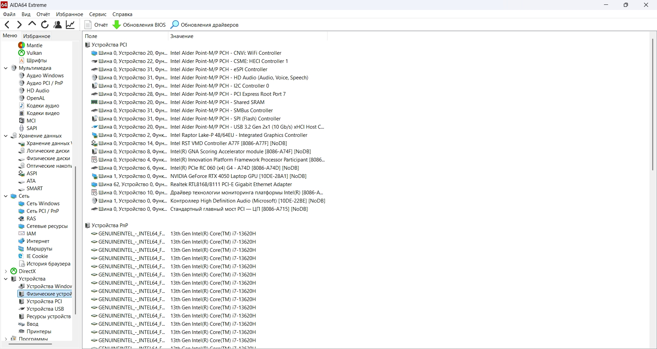
Task: Go back with the left arrow toolbar icon
Action: [x=7, y=25]
